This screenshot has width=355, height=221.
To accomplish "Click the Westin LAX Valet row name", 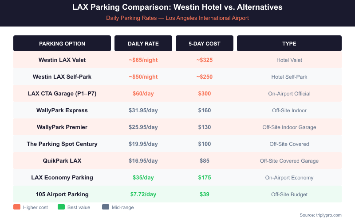I will [62, 60].
